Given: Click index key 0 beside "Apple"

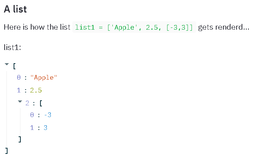Looking at the screenshot, I should tap(19, 77).
